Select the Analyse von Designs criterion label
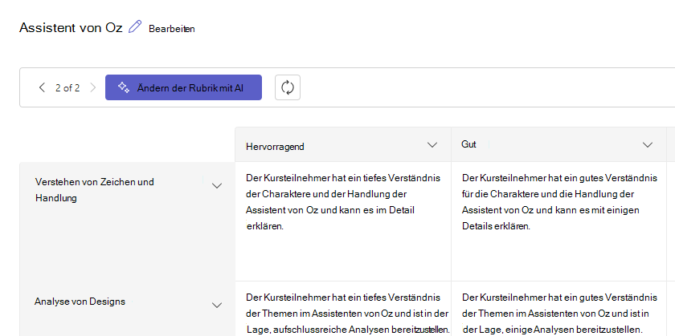675x336 pixels. coord(80,302)
